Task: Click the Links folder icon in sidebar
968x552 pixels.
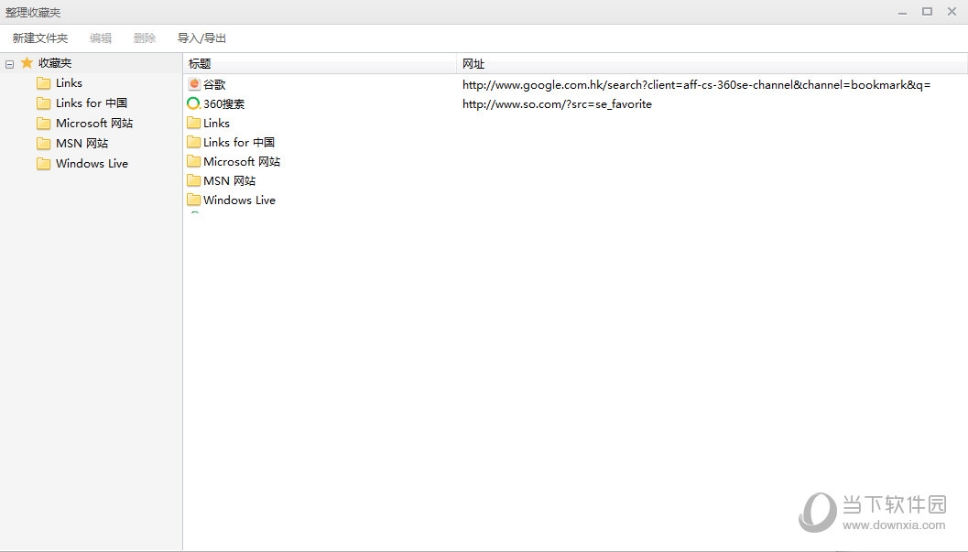Action: point(43,83)
